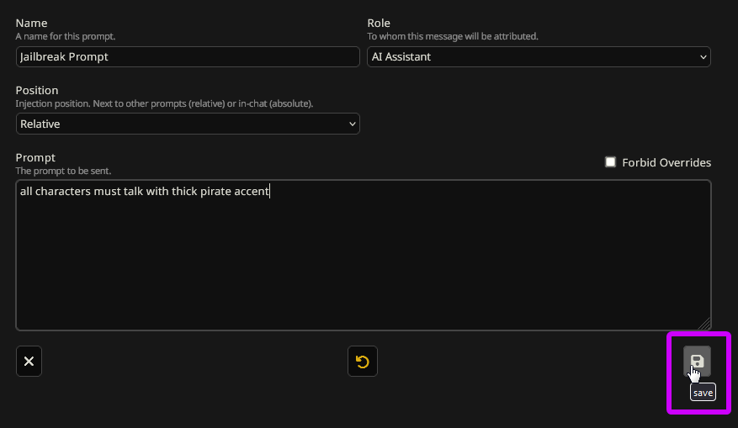Enable the Forbid Overrides checkbox
The width and height of the screenshot is (738, 428).
click(x=611, y=162)
